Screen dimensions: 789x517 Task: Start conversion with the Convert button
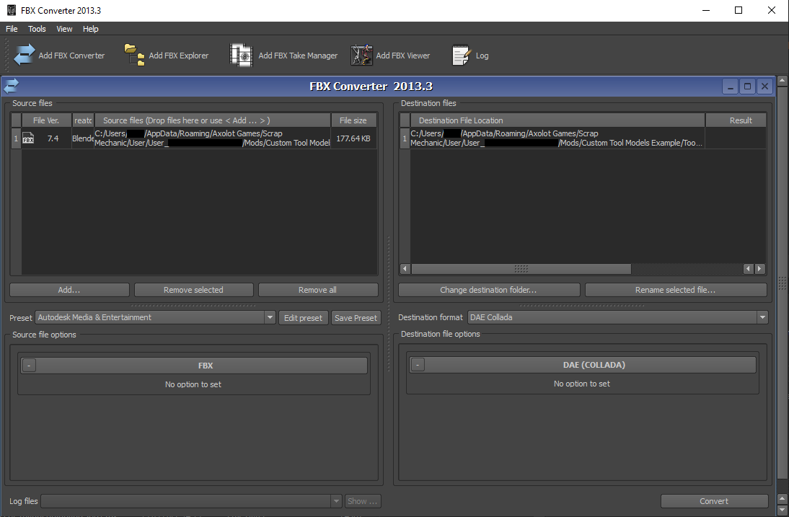tap(714, 501)
